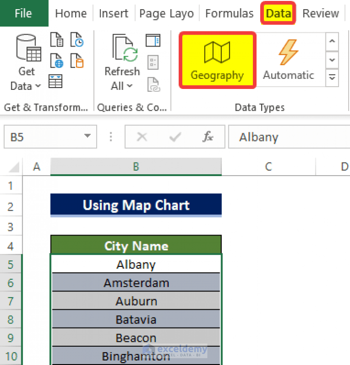Viewport: 350px width, 365px height.
Task: Show the Queries & Connections pane
Action: [153, 40]
